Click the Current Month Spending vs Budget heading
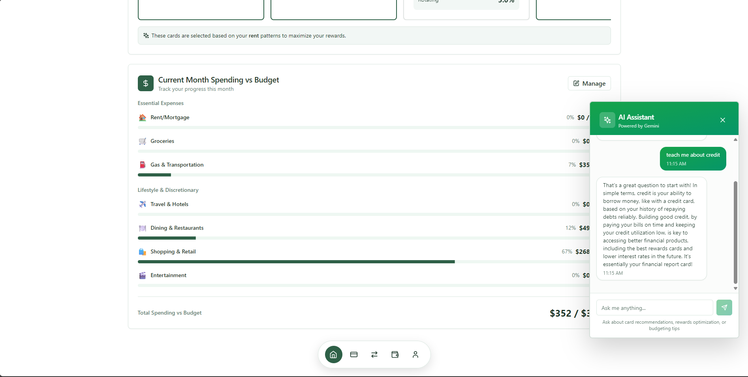748x377 pixels. 218,80
